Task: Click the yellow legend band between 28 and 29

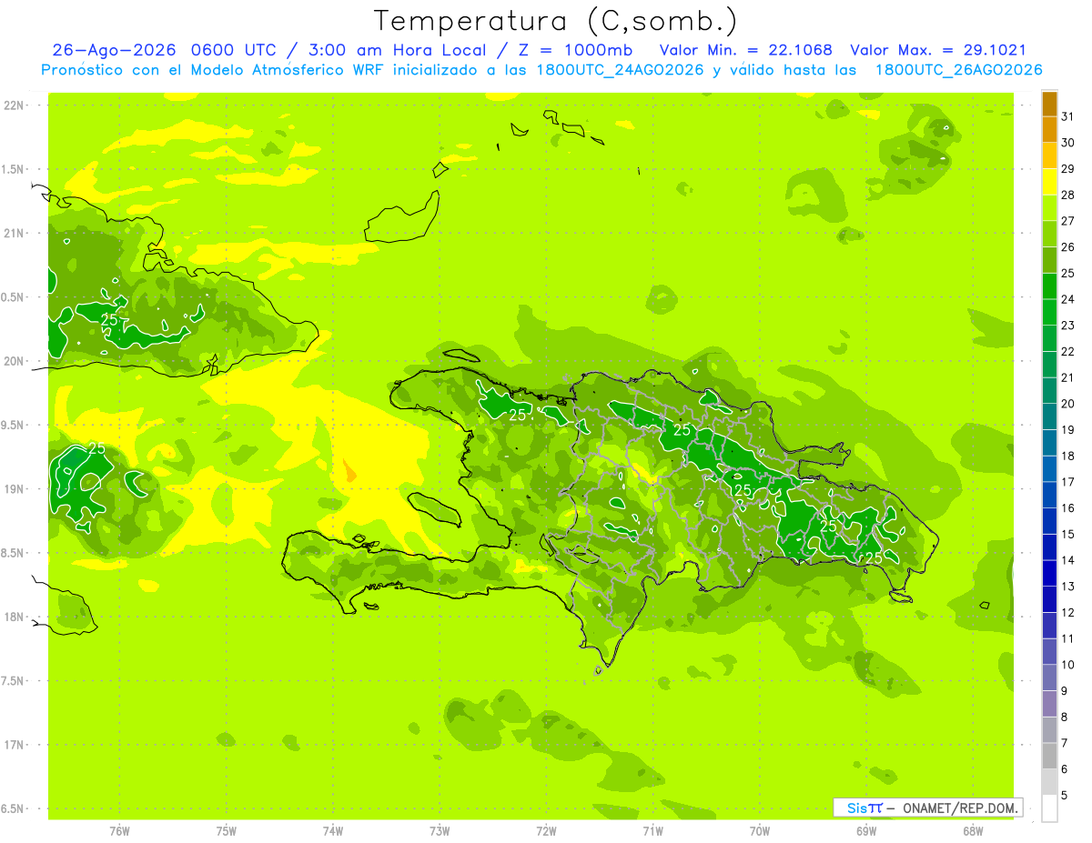Action: (x=1049, y=182)
